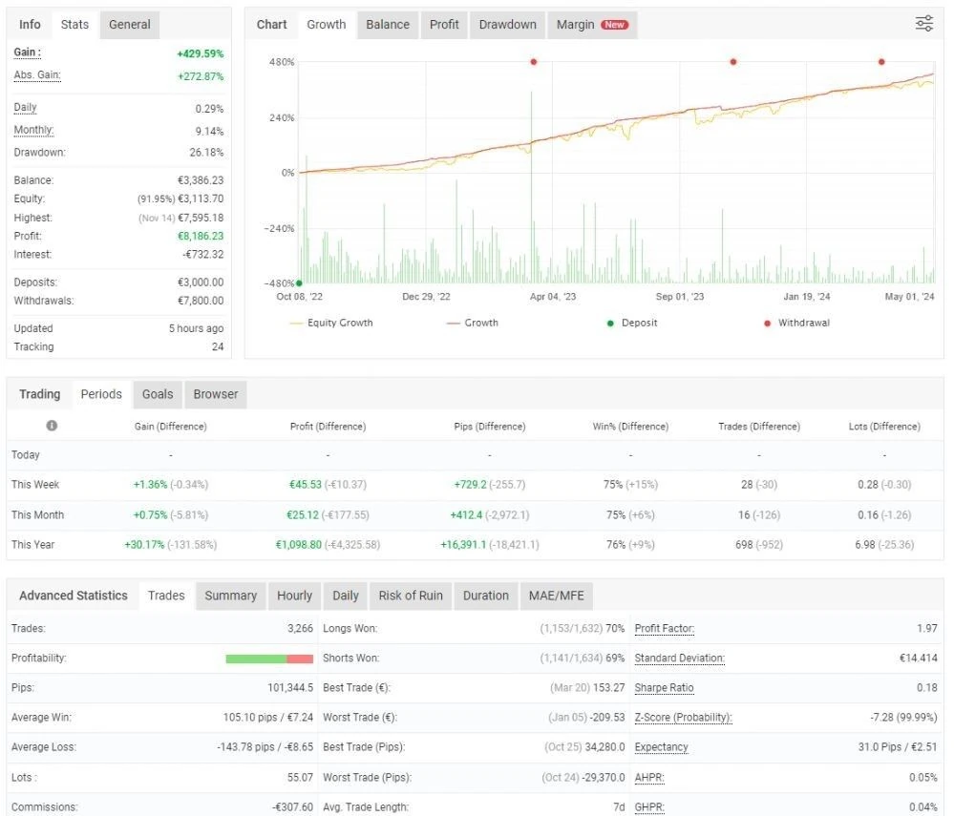
Task: Click the first red withdrawal dot near Apr 04
Action: point(534,62)
